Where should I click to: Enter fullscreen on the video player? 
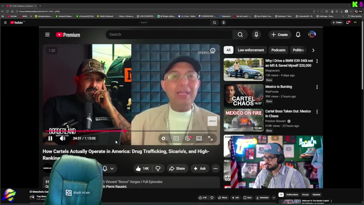[x=210, y=138]
